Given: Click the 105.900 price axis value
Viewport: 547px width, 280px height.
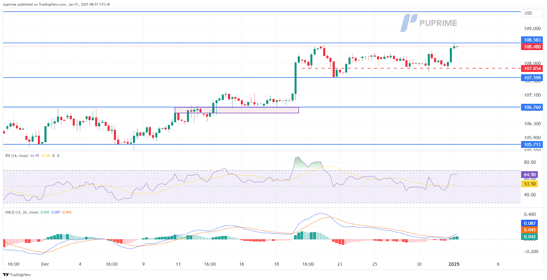Looking at the screenshot, I should tap(532, 138).
